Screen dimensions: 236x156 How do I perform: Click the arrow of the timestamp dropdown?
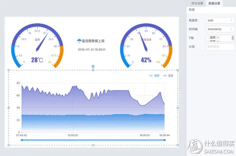click(231, 29)
